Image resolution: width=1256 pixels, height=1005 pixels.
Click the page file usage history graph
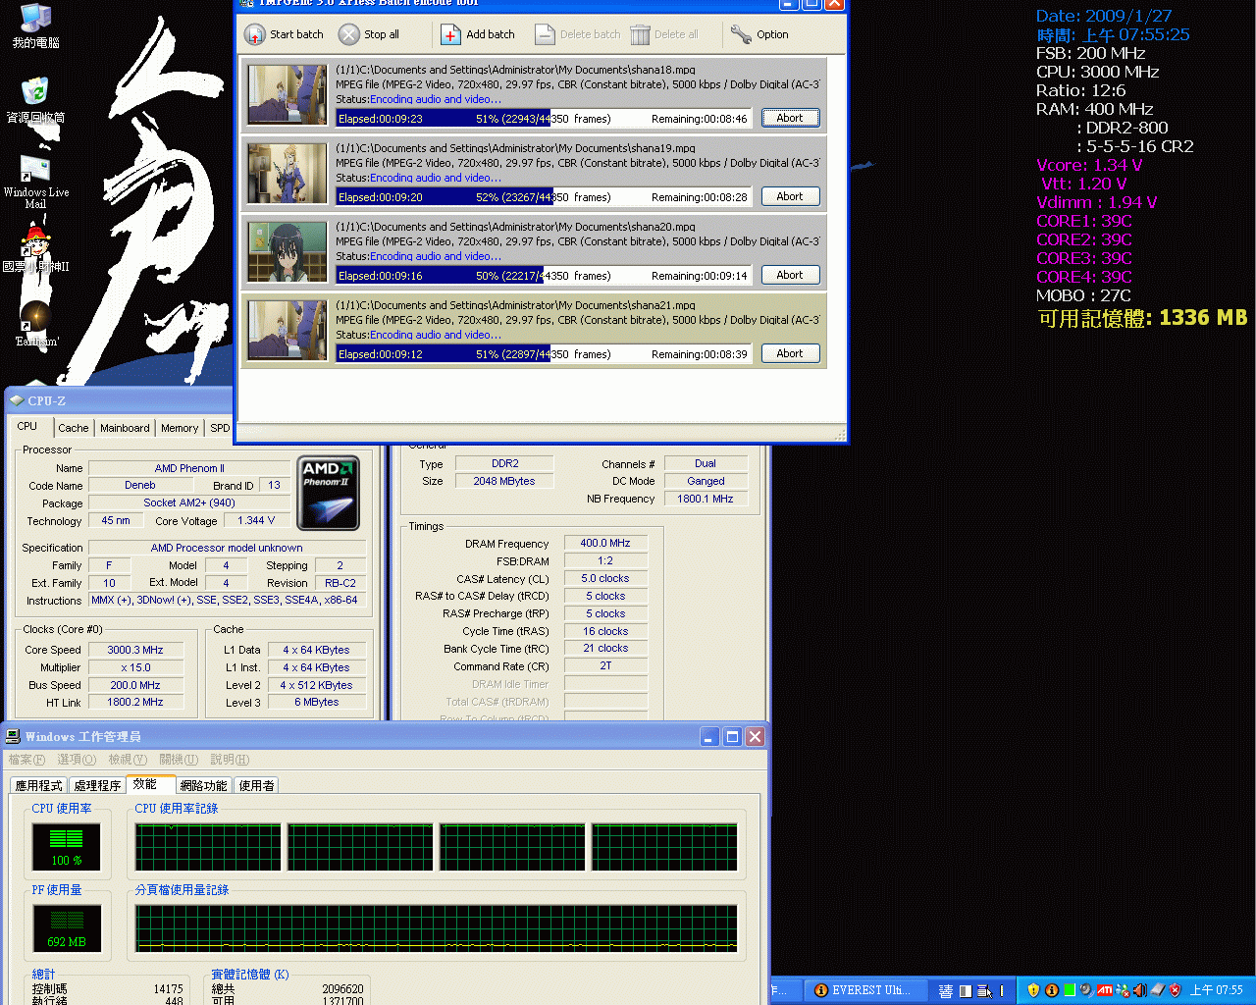tap(437, 928)
